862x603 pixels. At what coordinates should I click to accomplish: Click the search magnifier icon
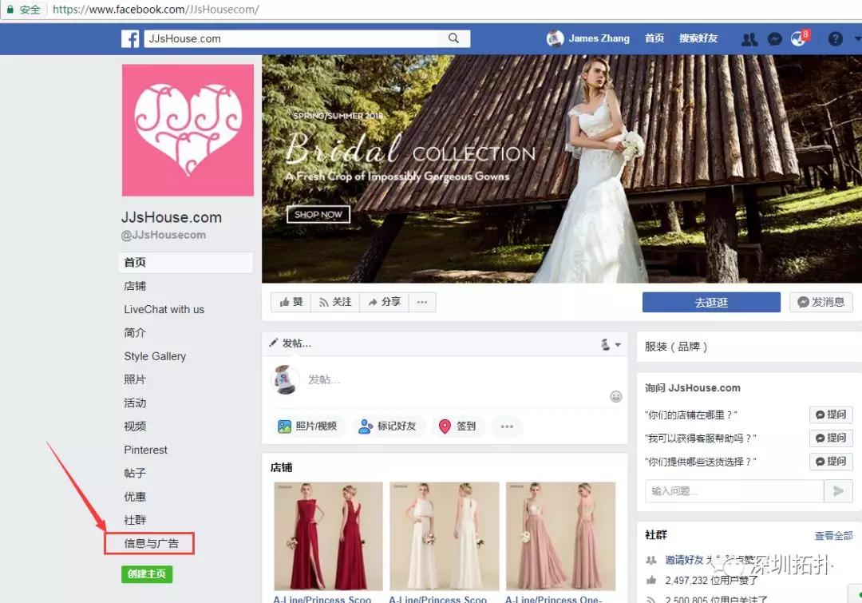(x=453, y=38)
